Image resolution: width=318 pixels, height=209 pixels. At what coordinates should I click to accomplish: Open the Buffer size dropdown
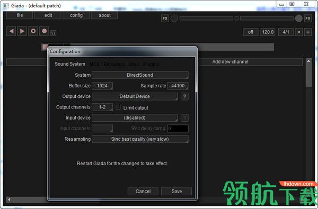102,86
